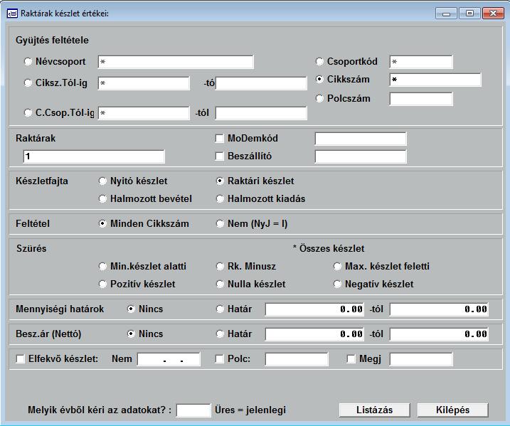Viewport: 510px width, 426px height.
Task: Click the Elfekvő készlet date field
Action: click(x=169, y=359)
